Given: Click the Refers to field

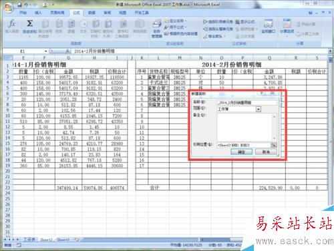Looking at the screenshot, I should click(x=244, y=146).
